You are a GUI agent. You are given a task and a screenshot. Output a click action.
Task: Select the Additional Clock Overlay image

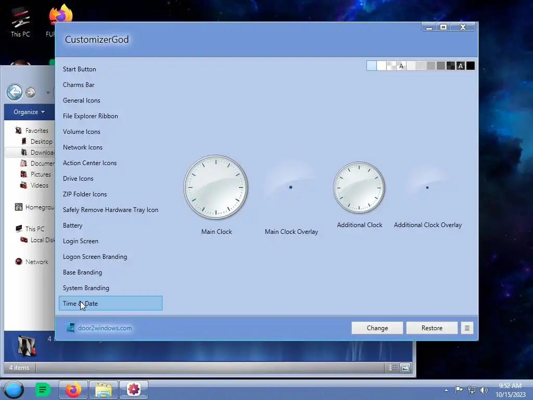[427, 187]
